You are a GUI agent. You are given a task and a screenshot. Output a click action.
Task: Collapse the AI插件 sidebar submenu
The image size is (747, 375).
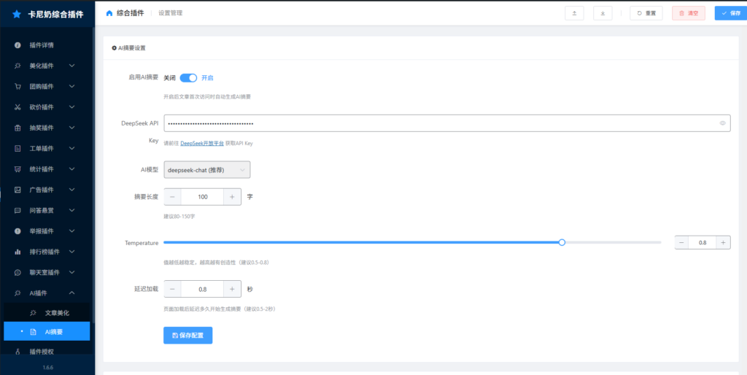tap(71, 293)
